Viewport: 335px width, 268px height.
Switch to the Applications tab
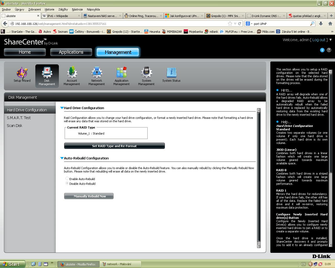pos(71,52)
